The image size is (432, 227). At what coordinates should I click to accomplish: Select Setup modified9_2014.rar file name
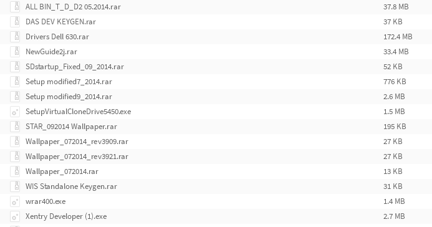coord(69,97)
